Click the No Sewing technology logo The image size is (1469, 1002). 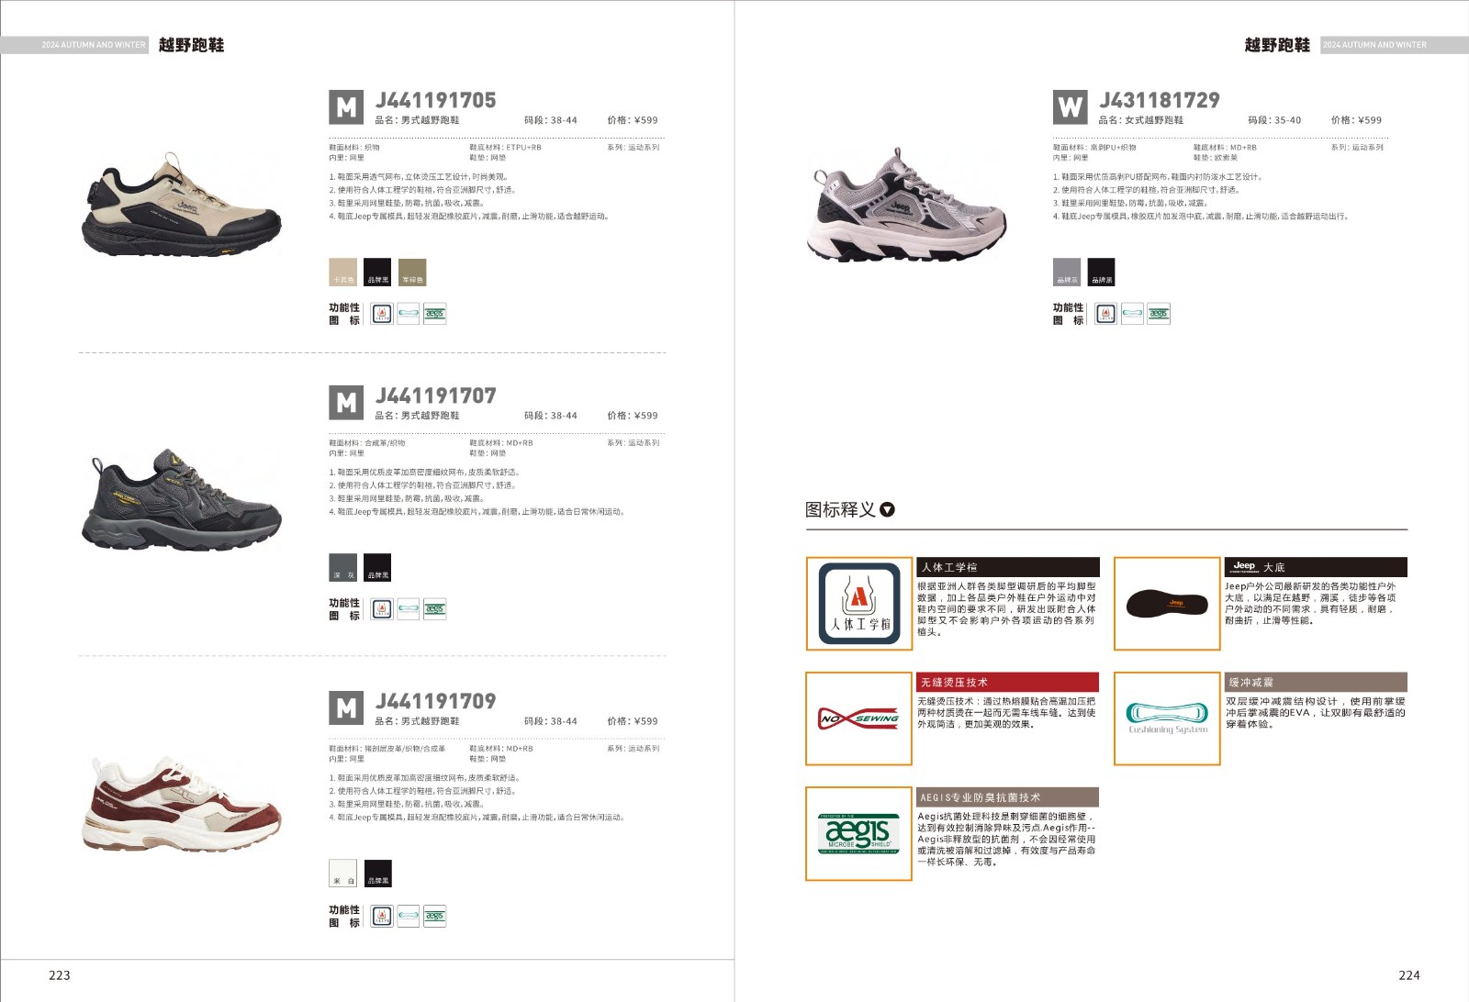point(859,718)
